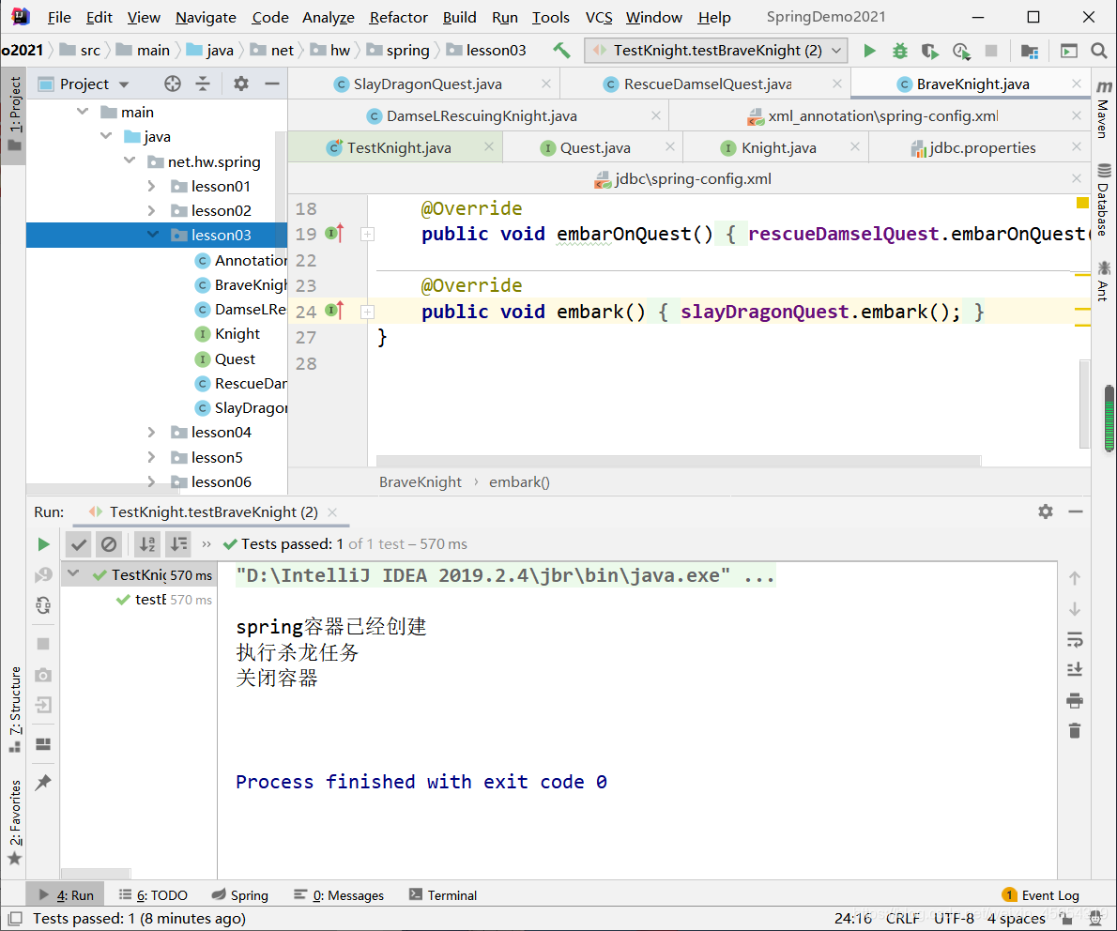Print the console output
This screenshot has width=1117, height=931.
pos(1074,701)
